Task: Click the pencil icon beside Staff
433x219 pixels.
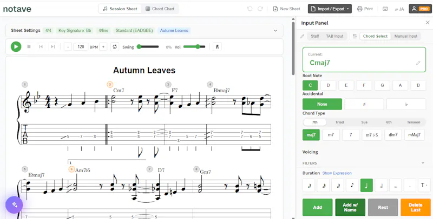Action: point(302,36)
